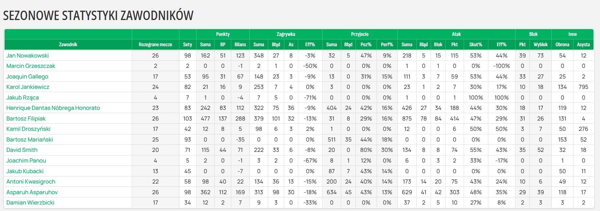600x211 pixels.
Task: Open Antoni Kwasigroch player profile
Action: point(31,182)
